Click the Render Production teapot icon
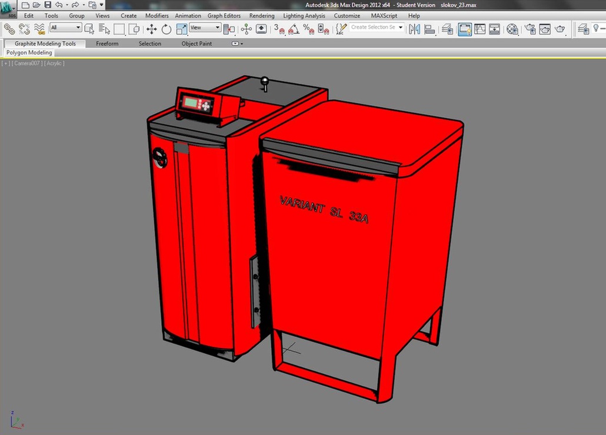Viewport: 606px width, 435px height. [x=560, y=29]
